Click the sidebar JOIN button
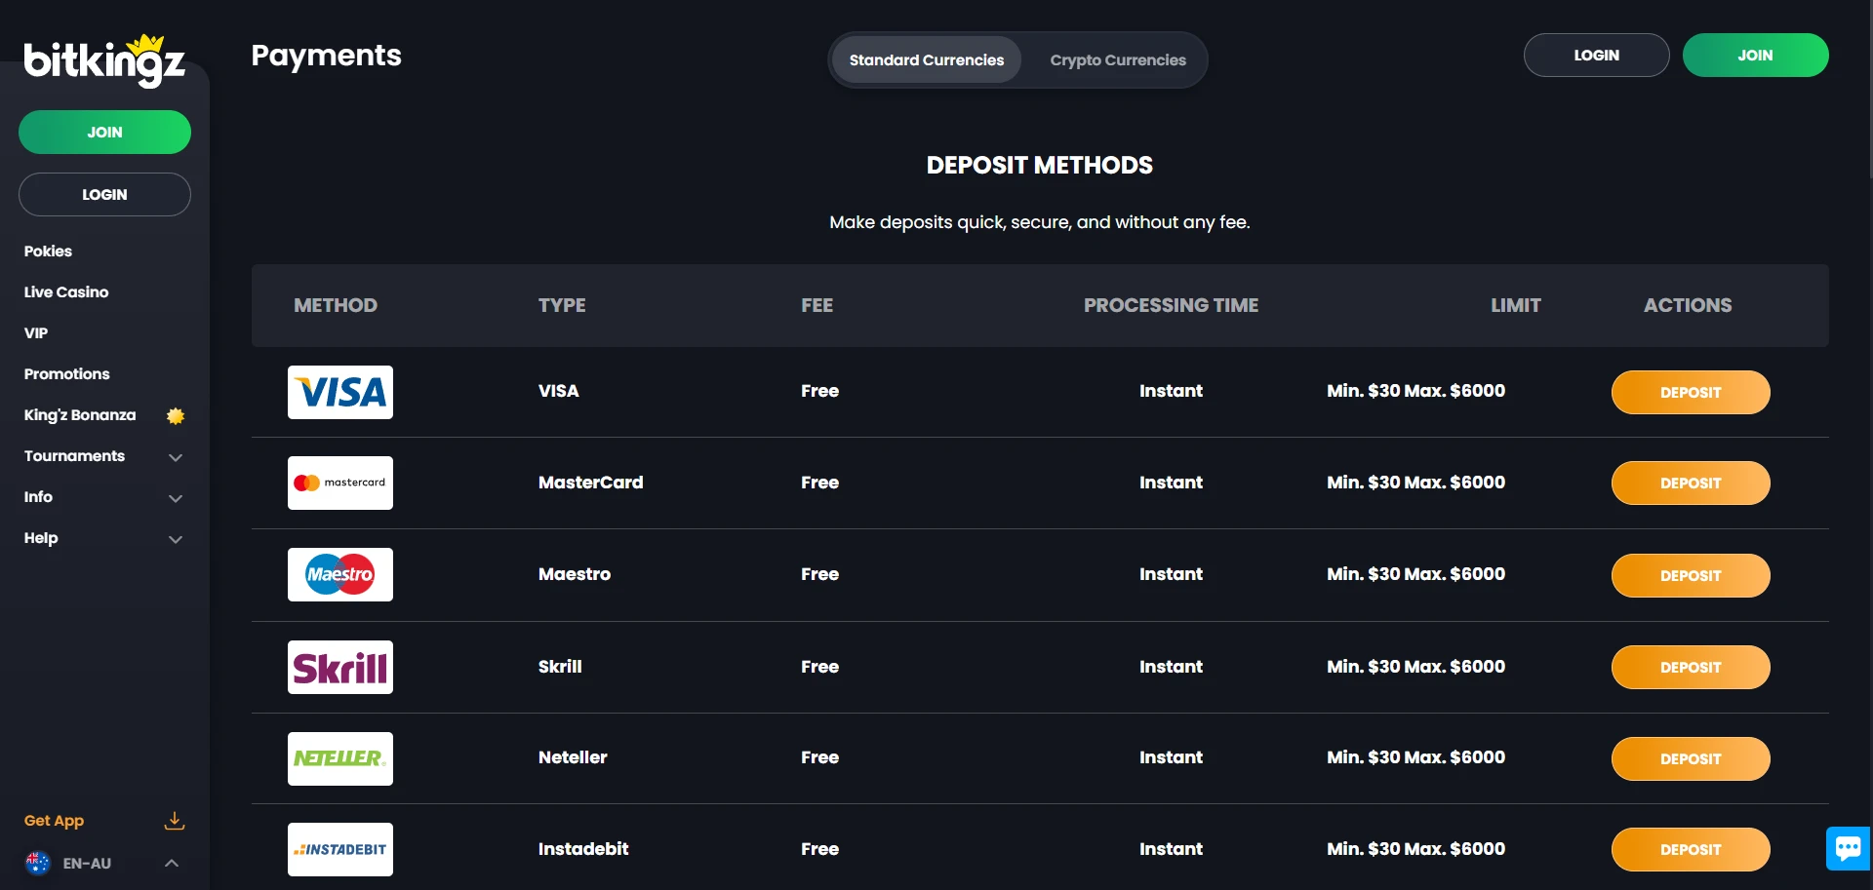This screenshot has height=890, width=1873. [104, 132]
